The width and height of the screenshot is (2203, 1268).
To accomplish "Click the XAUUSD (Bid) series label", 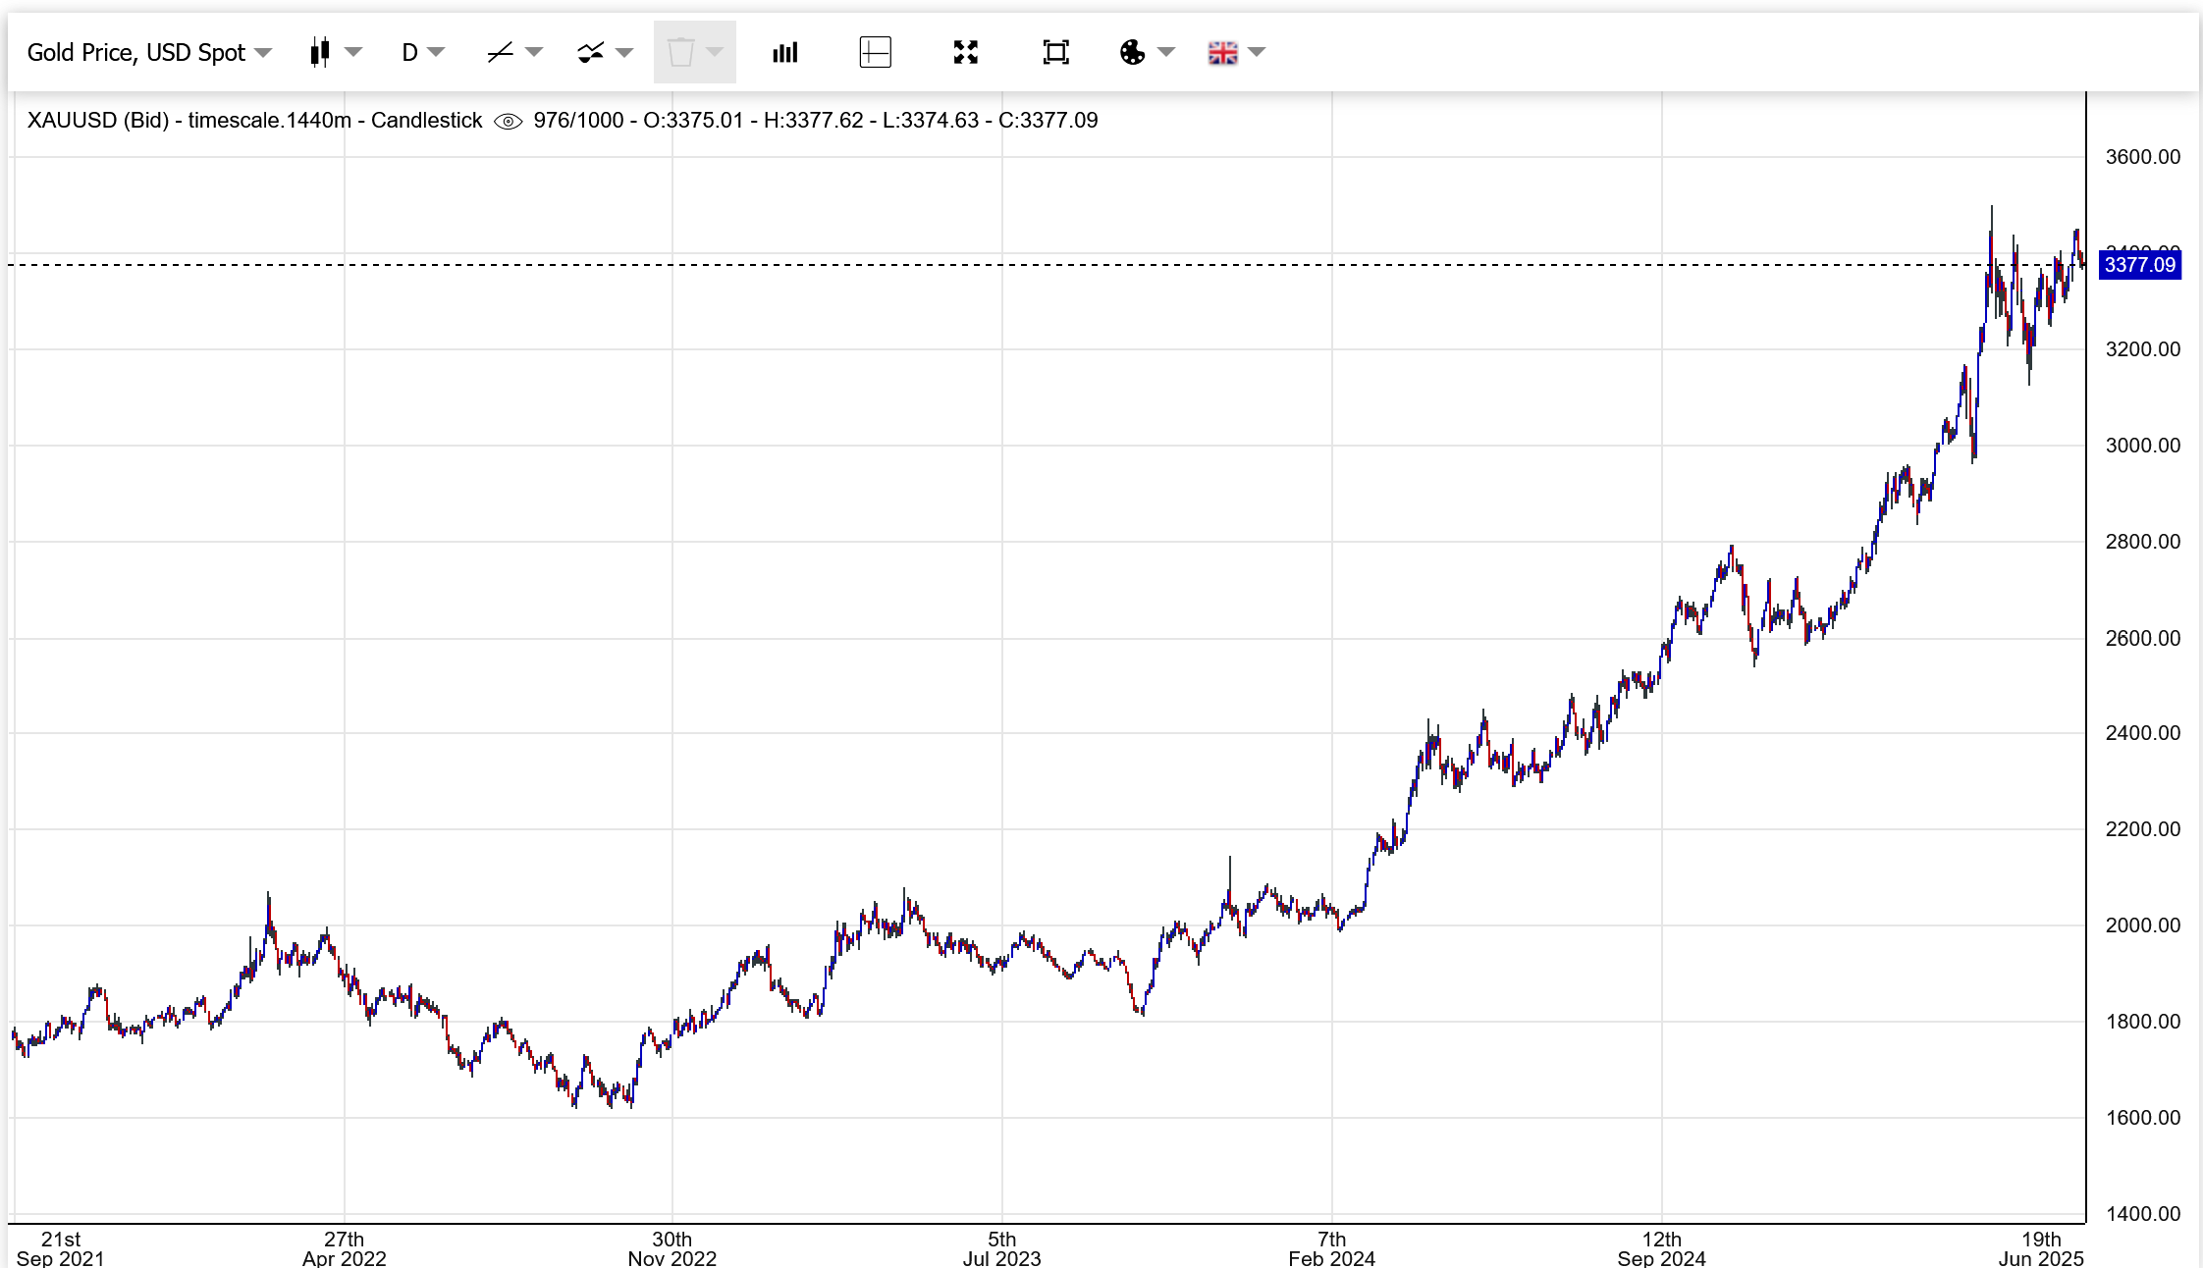I will pos(98,121).
